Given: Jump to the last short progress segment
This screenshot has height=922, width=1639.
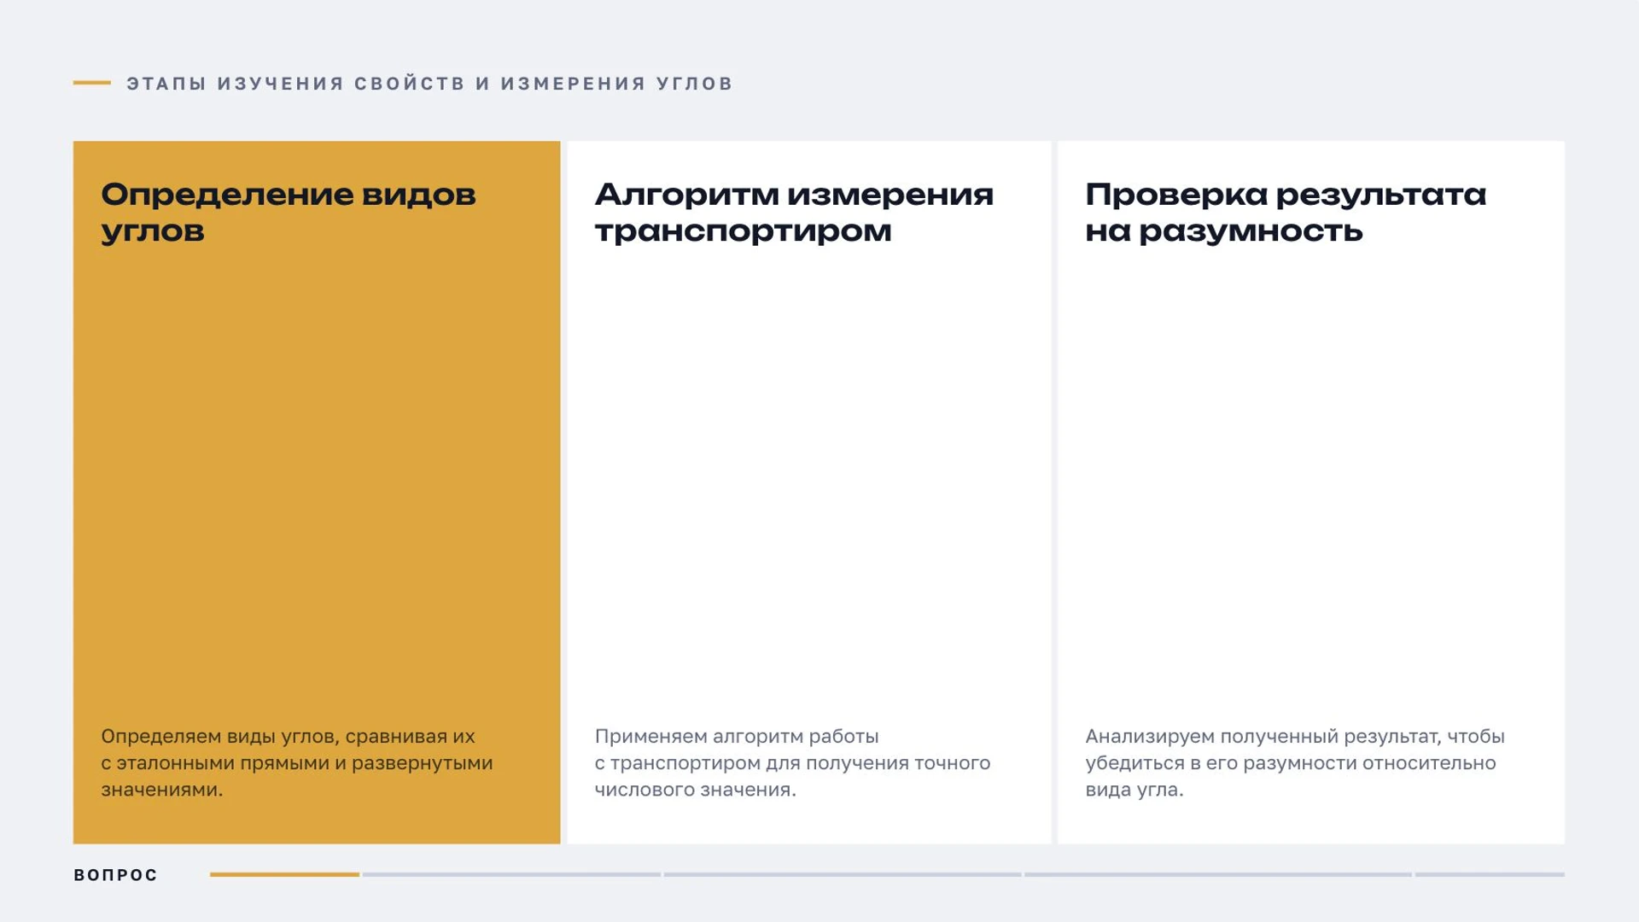Looking at the screenshot, I should coord(1490,874).
